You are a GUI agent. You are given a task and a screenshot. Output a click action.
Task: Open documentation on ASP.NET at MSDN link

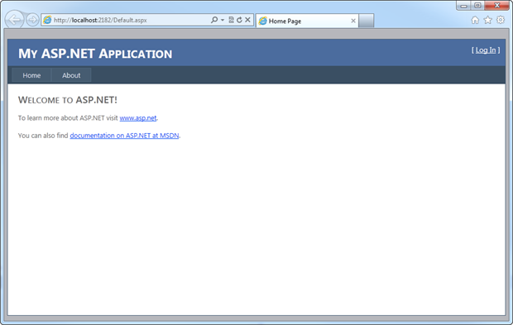124,136
